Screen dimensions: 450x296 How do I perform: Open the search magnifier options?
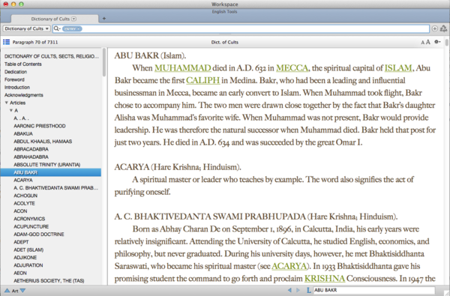click(57, 28)
